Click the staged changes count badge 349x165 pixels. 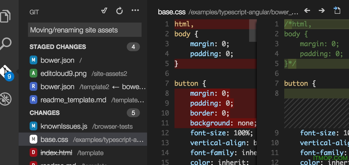(x=133, y=47)
